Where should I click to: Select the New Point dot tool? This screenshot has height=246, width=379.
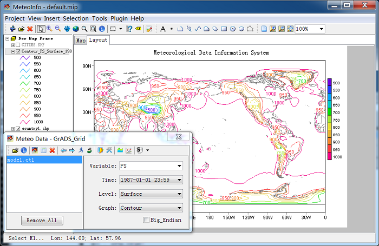coord(172,29)
